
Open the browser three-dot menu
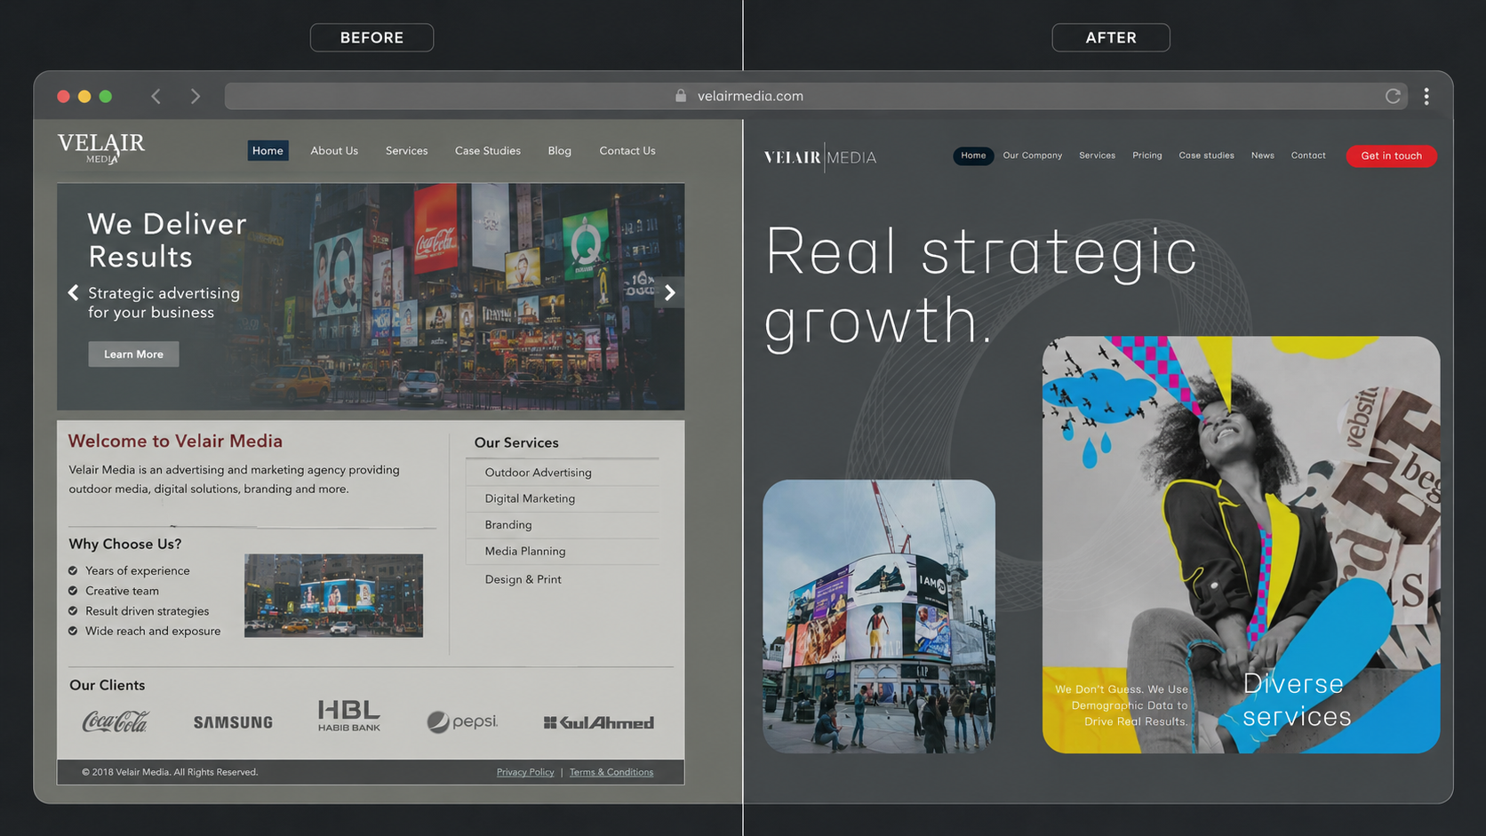click(x=1426, y=96)
